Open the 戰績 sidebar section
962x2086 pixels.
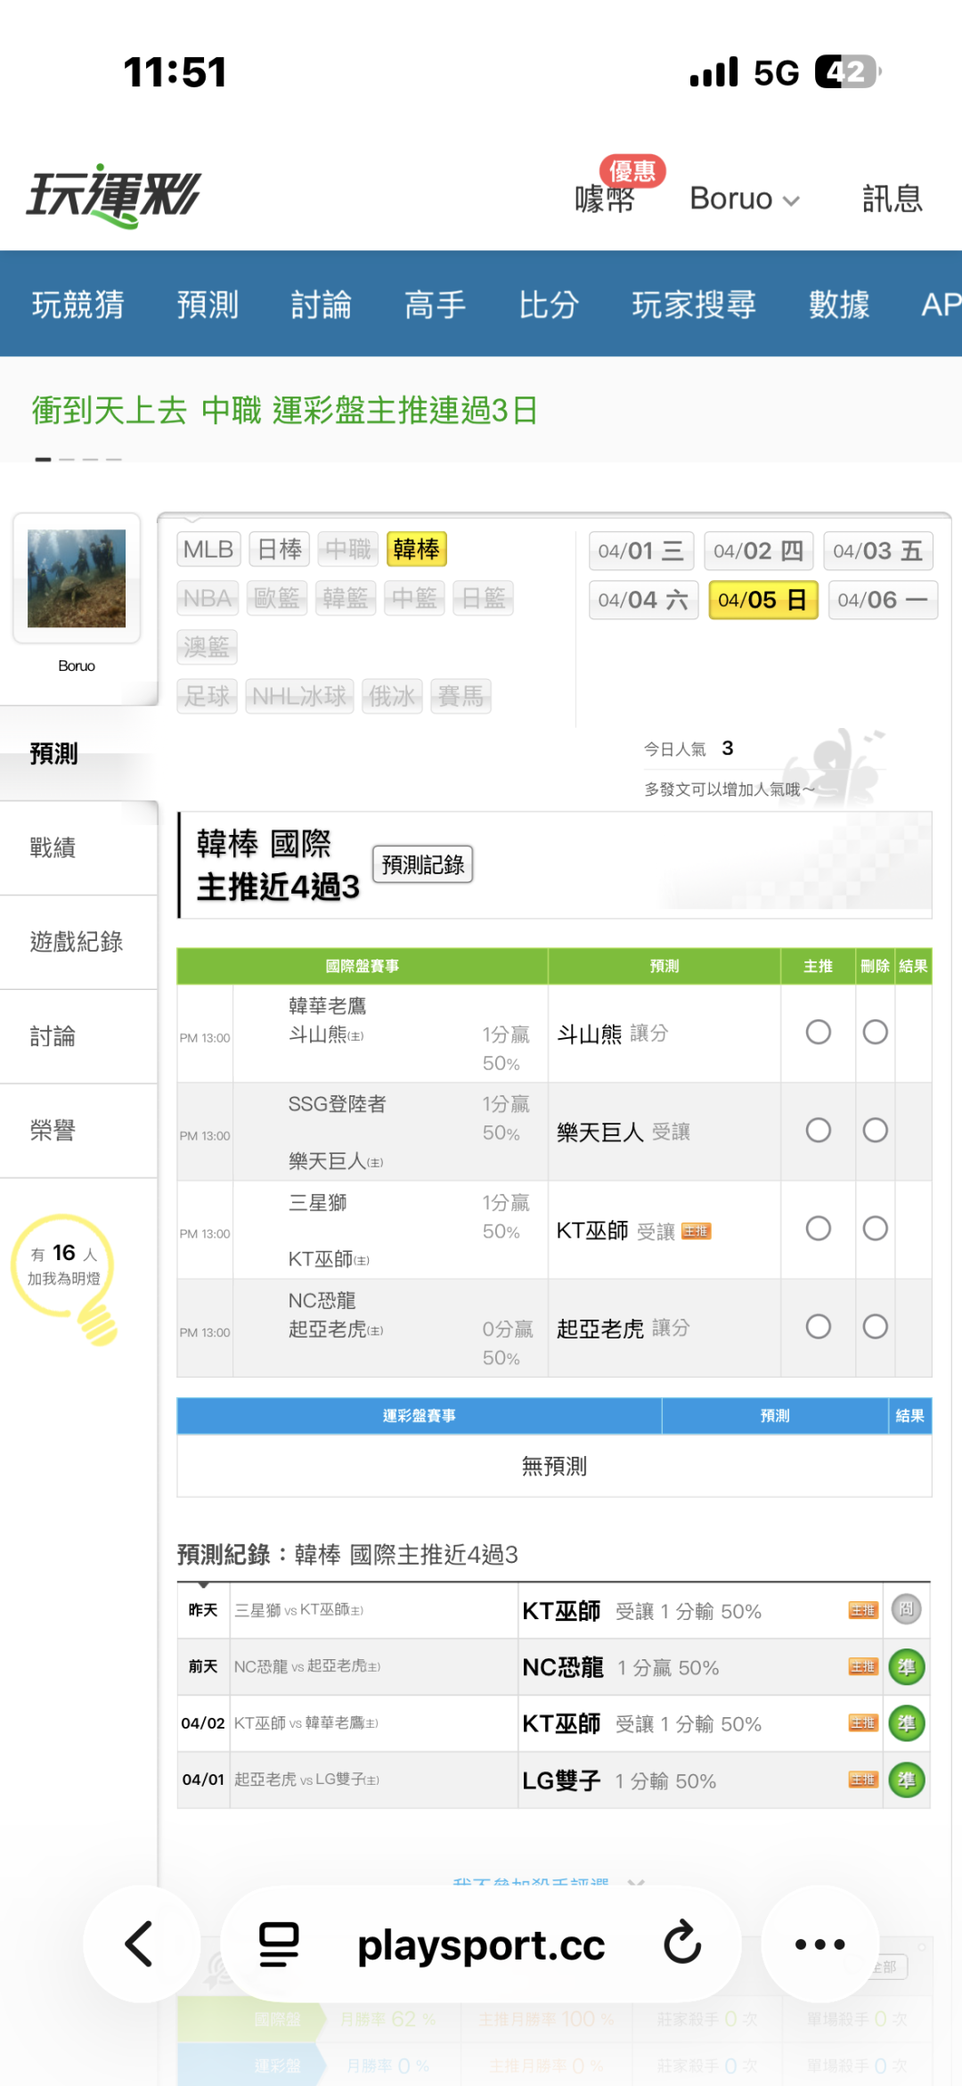tap(53, 847)
